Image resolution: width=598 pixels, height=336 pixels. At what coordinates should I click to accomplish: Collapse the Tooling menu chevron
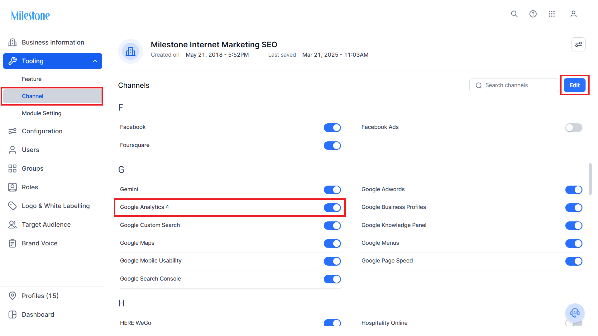tap(95, 61)
